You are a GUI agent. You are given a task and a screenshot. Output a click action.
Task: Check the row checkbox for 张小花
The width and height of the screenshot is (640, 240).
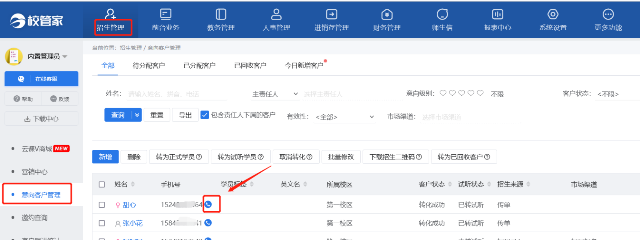pos(102,223)
